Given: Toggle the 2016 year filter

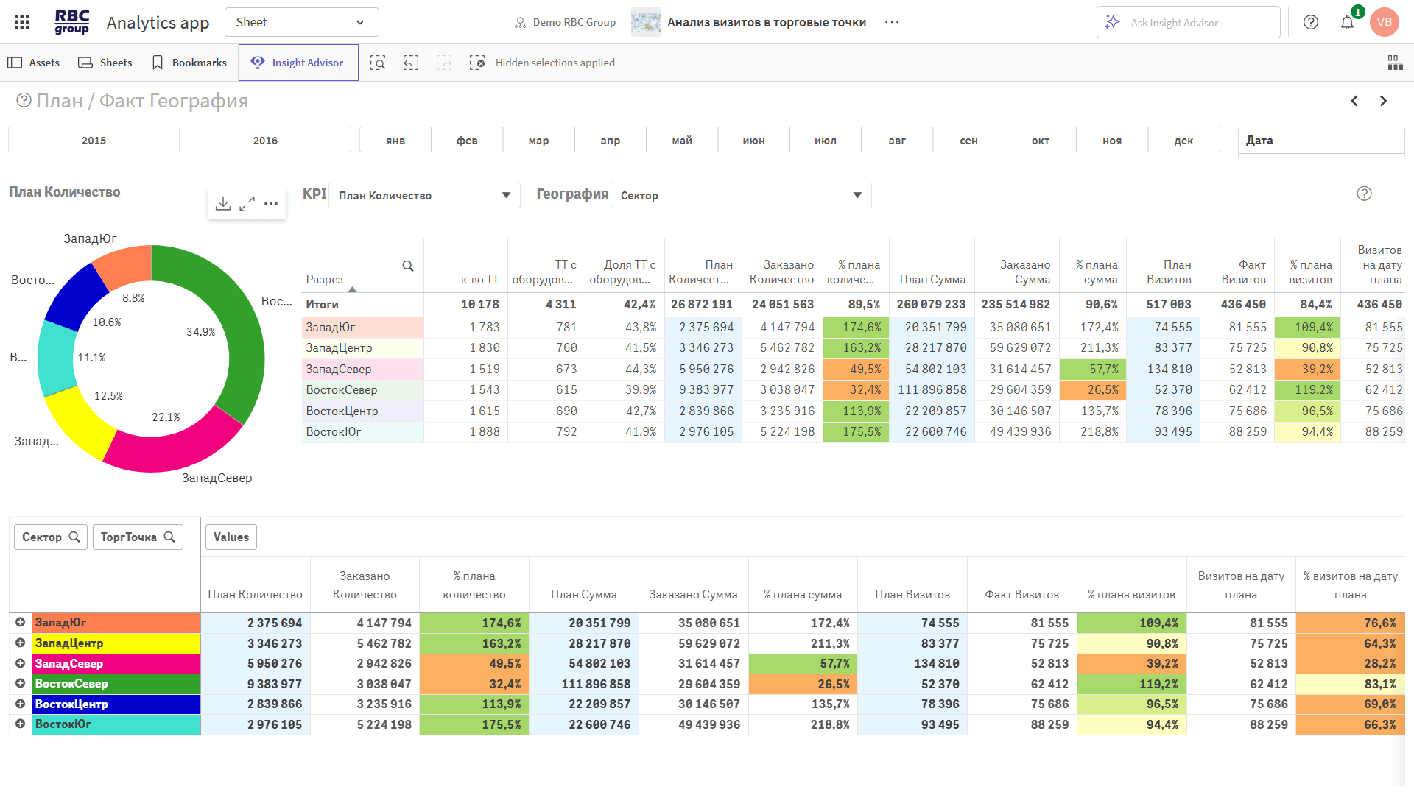Looking at the screenshot, I should pyautogui.click(x=265, y=140).
